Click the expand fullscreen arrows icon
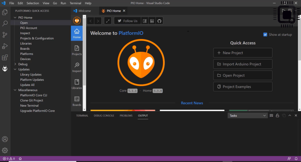 pos(108,21)
